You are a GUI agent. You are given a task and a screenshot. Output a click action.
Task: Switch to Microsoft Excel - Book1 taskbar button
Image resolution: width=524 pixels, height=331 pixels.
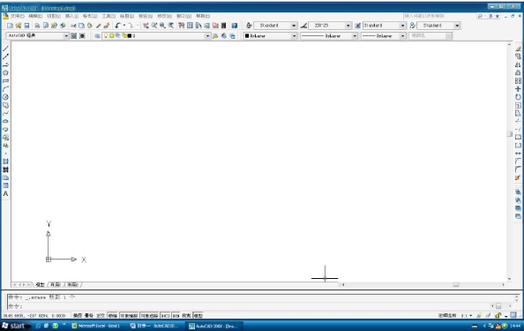click(96, 326)
